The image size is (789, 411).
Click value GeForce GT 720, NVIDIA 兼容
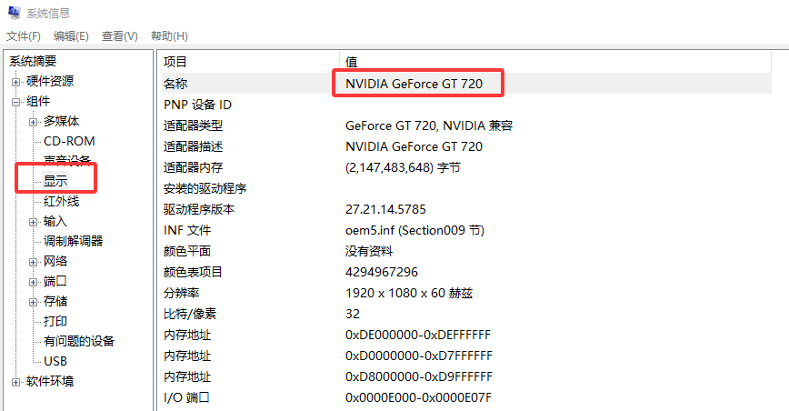429,125
